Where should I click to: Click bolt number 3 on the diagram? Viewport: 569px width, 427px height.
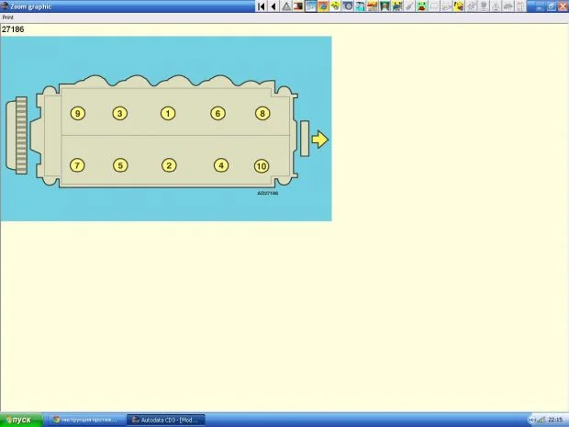click(119, 114)
